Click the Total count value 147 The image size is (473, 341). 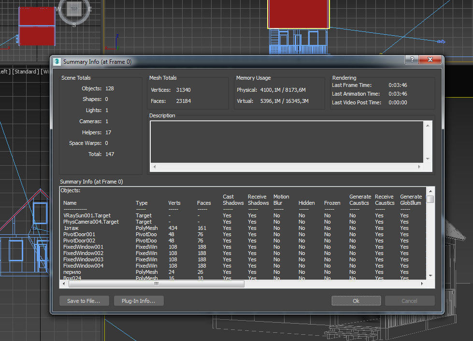click(110, 154)
